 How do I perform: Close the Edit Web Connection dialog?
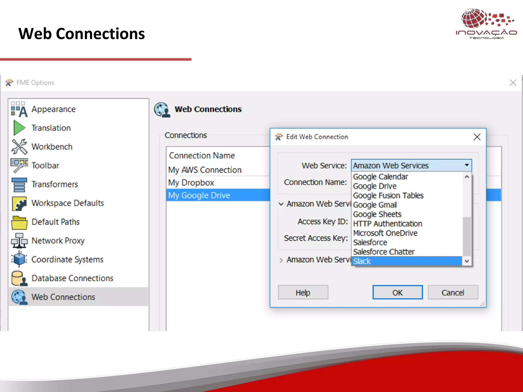point(477,137)
